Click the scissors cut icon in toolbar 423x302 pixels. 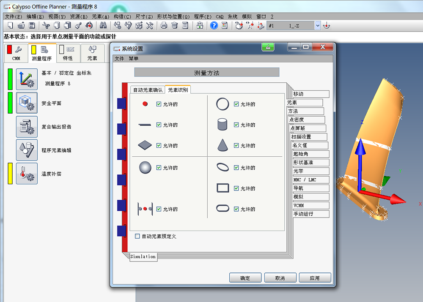(x=46, y=26)
